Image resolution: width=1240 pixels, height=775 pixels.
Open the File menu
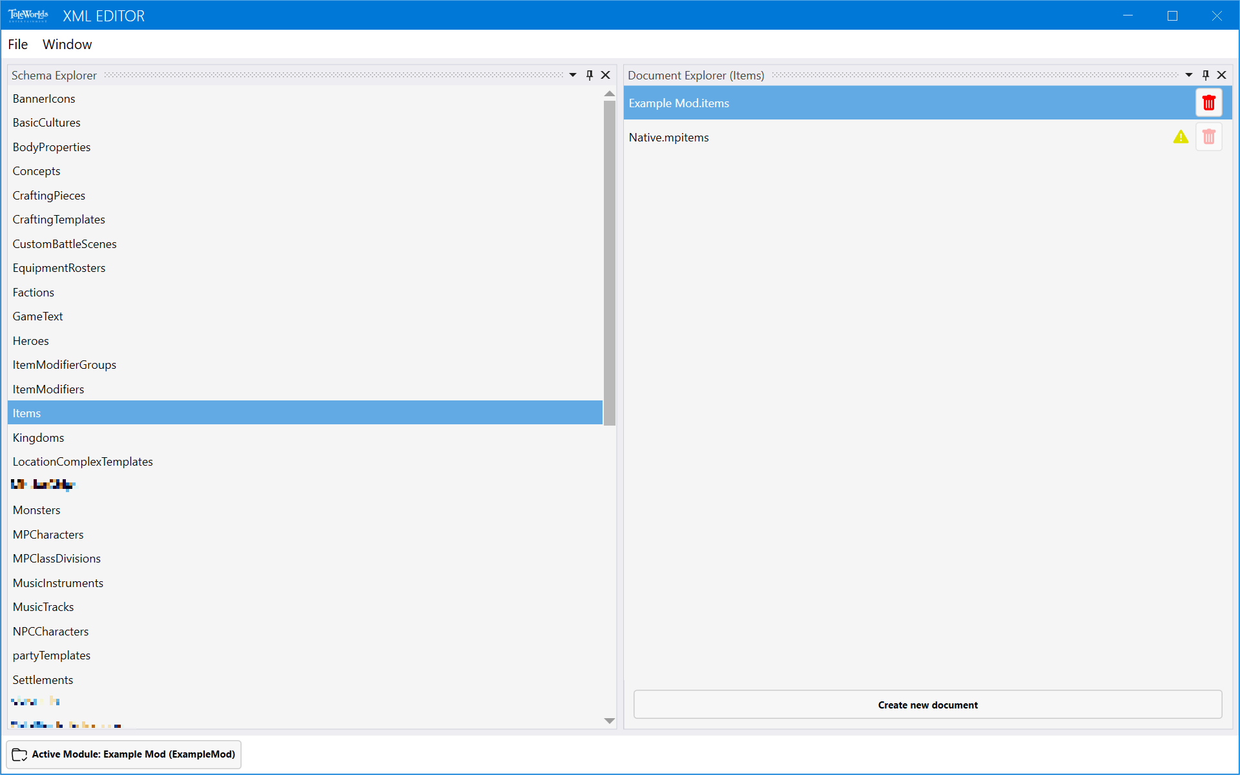[x=17, y=45]
